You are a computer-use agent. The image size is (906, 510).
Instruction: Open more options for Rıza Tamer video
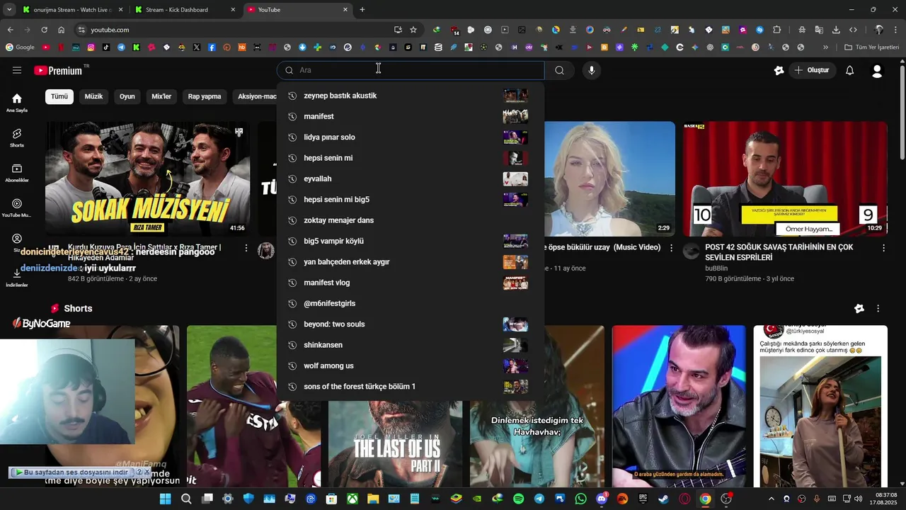pos(246,248)
